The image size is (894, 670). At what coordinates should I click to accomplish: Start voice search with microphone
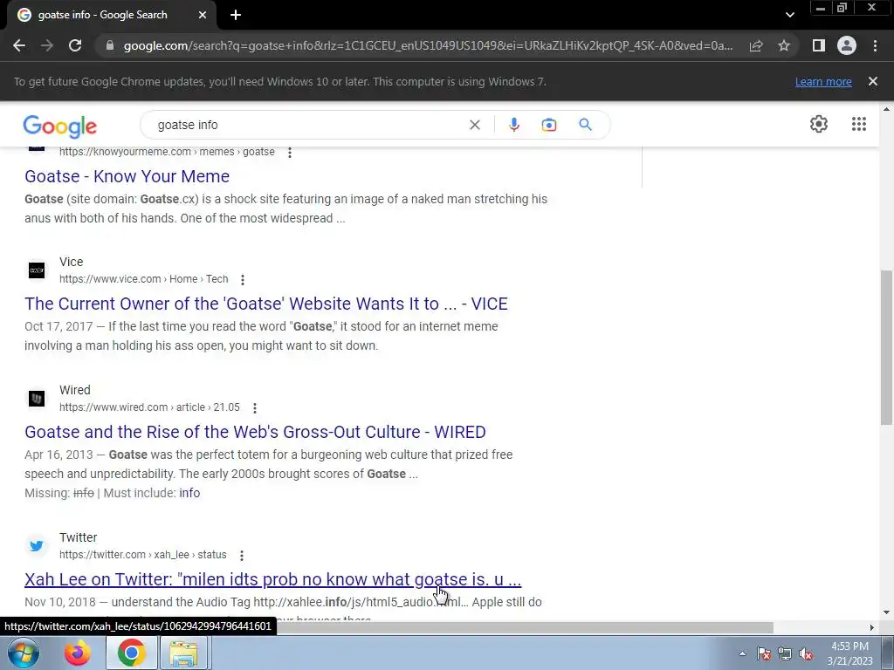[513, 125]
